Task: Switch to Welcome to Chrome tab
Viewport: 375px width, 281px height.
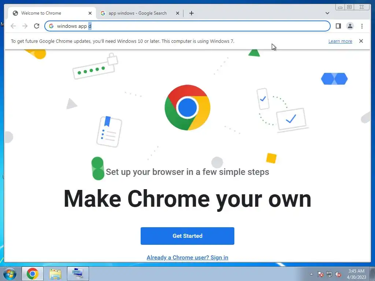Action: click(x=52, y=13)
